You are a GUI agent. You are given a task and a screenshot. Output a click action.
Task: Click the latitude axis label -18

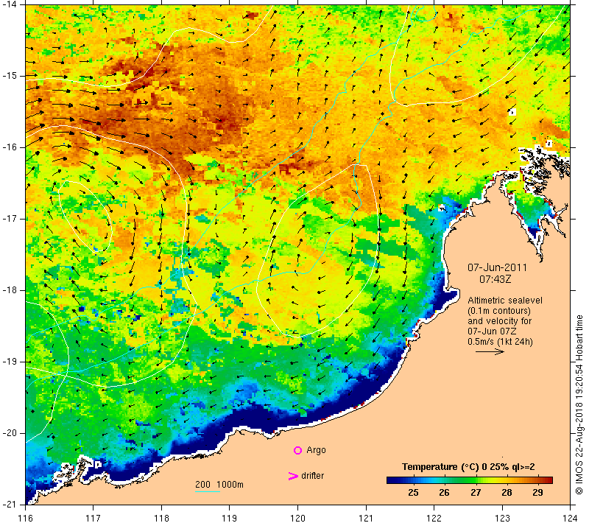point(10,290)
